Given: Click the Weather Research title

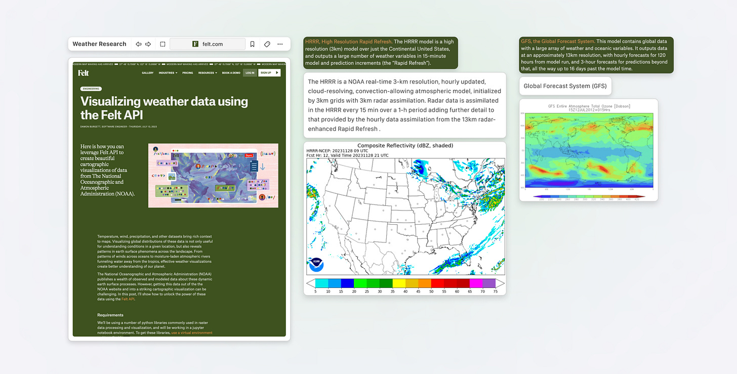Looking at the screenshot, I should point(99,44).
